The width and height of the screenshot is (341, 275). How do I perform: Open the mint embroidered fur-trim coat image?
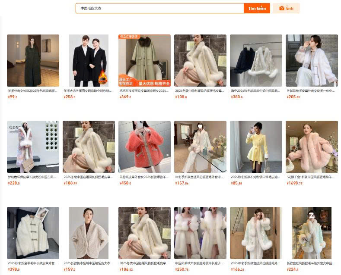(x=256, y=233)
